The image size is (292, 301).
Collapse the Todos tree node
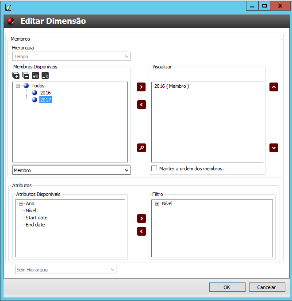click(18, 86)
